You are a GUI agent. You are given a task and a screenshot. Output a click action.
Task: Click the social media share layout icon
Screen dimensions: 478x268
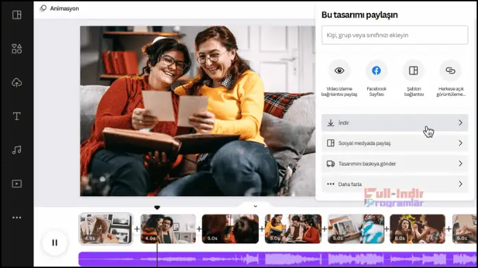pos(331,144)
